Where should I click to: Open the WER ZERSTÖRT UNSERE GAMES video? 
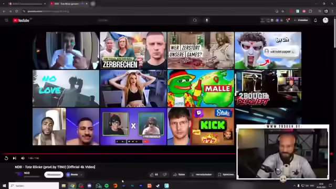click(x=201, y=50)
